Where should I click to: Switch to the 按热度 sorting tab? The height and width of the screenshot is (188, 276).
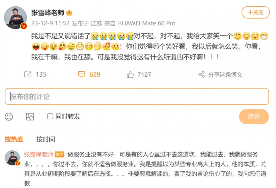tap(14, 139)
